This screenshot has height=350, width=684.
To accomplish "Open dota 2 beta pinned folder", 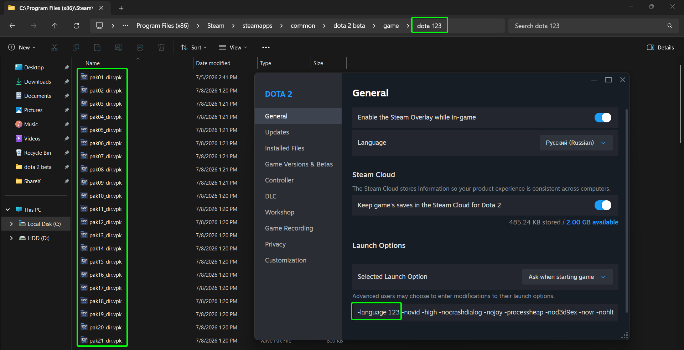I will click(x=38, y=167).
